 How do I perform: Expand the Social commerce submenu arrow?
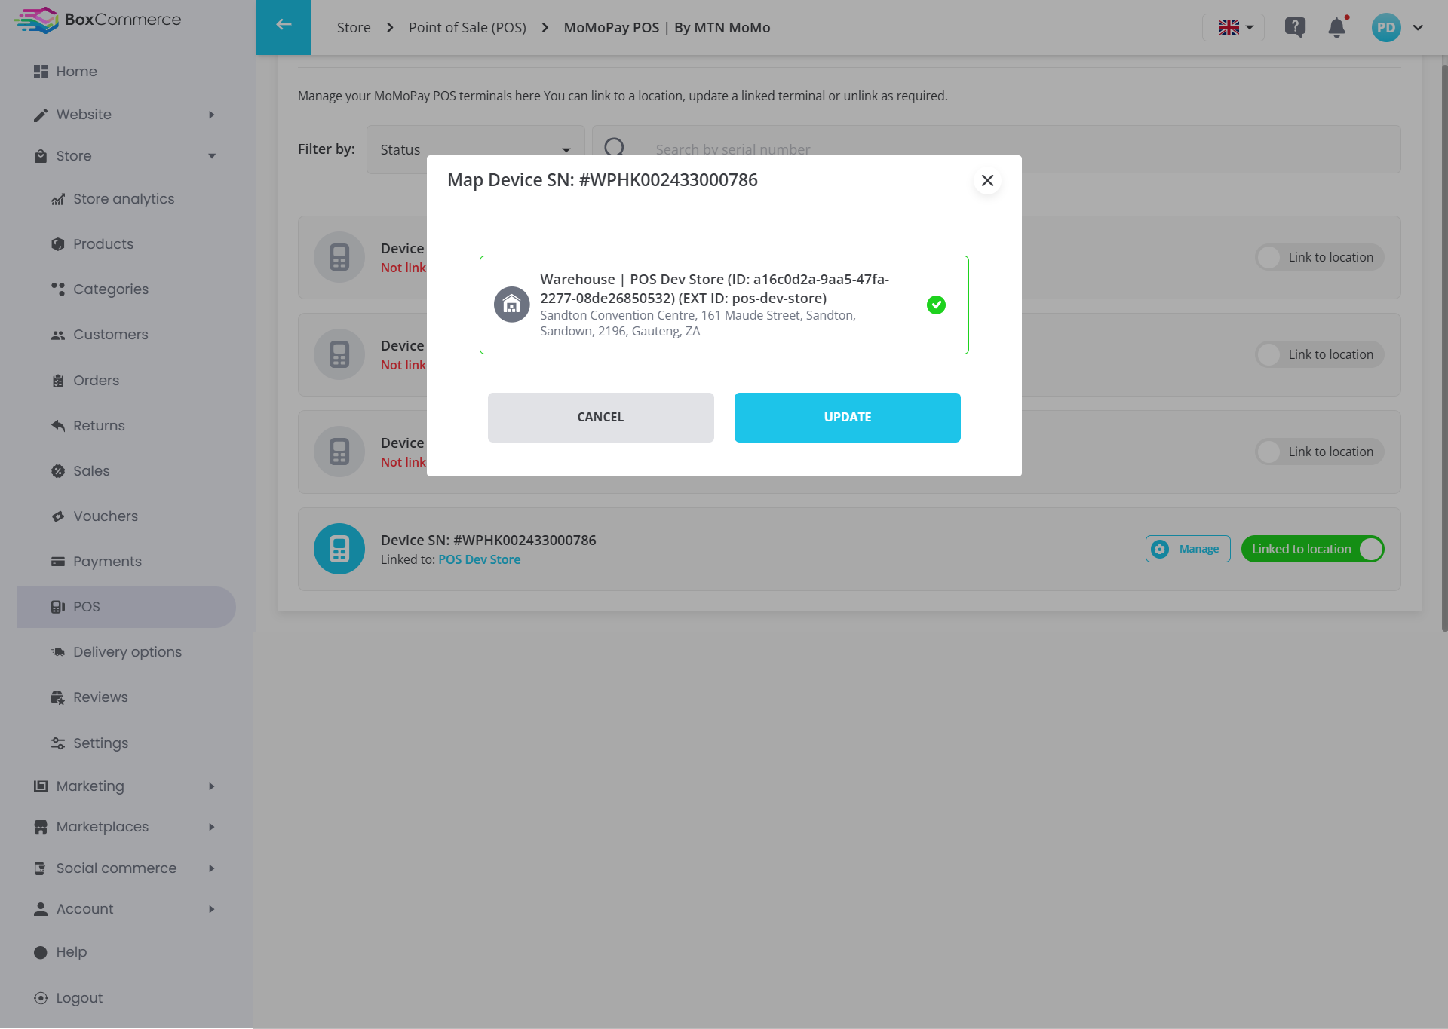[x=212, y=868]
